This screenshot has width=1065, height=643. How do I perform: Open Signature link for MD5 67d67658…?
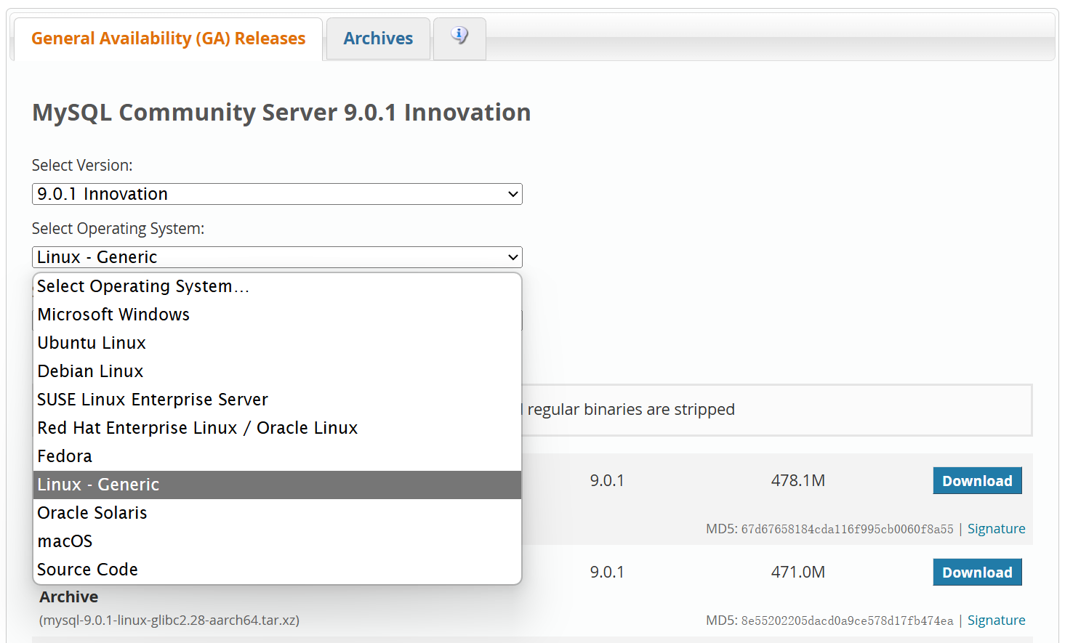pyautogui.click(x=996, y=529)
